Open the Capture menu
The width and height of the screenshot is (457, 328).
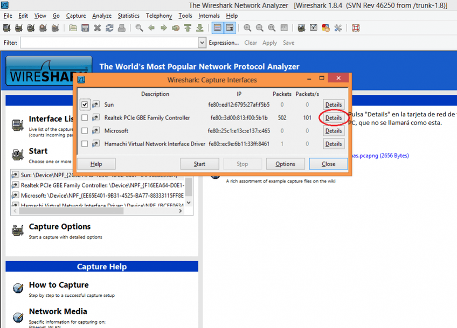(x=76, y=16)
